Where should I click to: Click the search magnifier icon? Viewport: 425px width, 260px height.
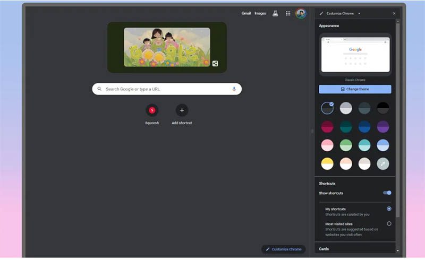pos(99,89)
